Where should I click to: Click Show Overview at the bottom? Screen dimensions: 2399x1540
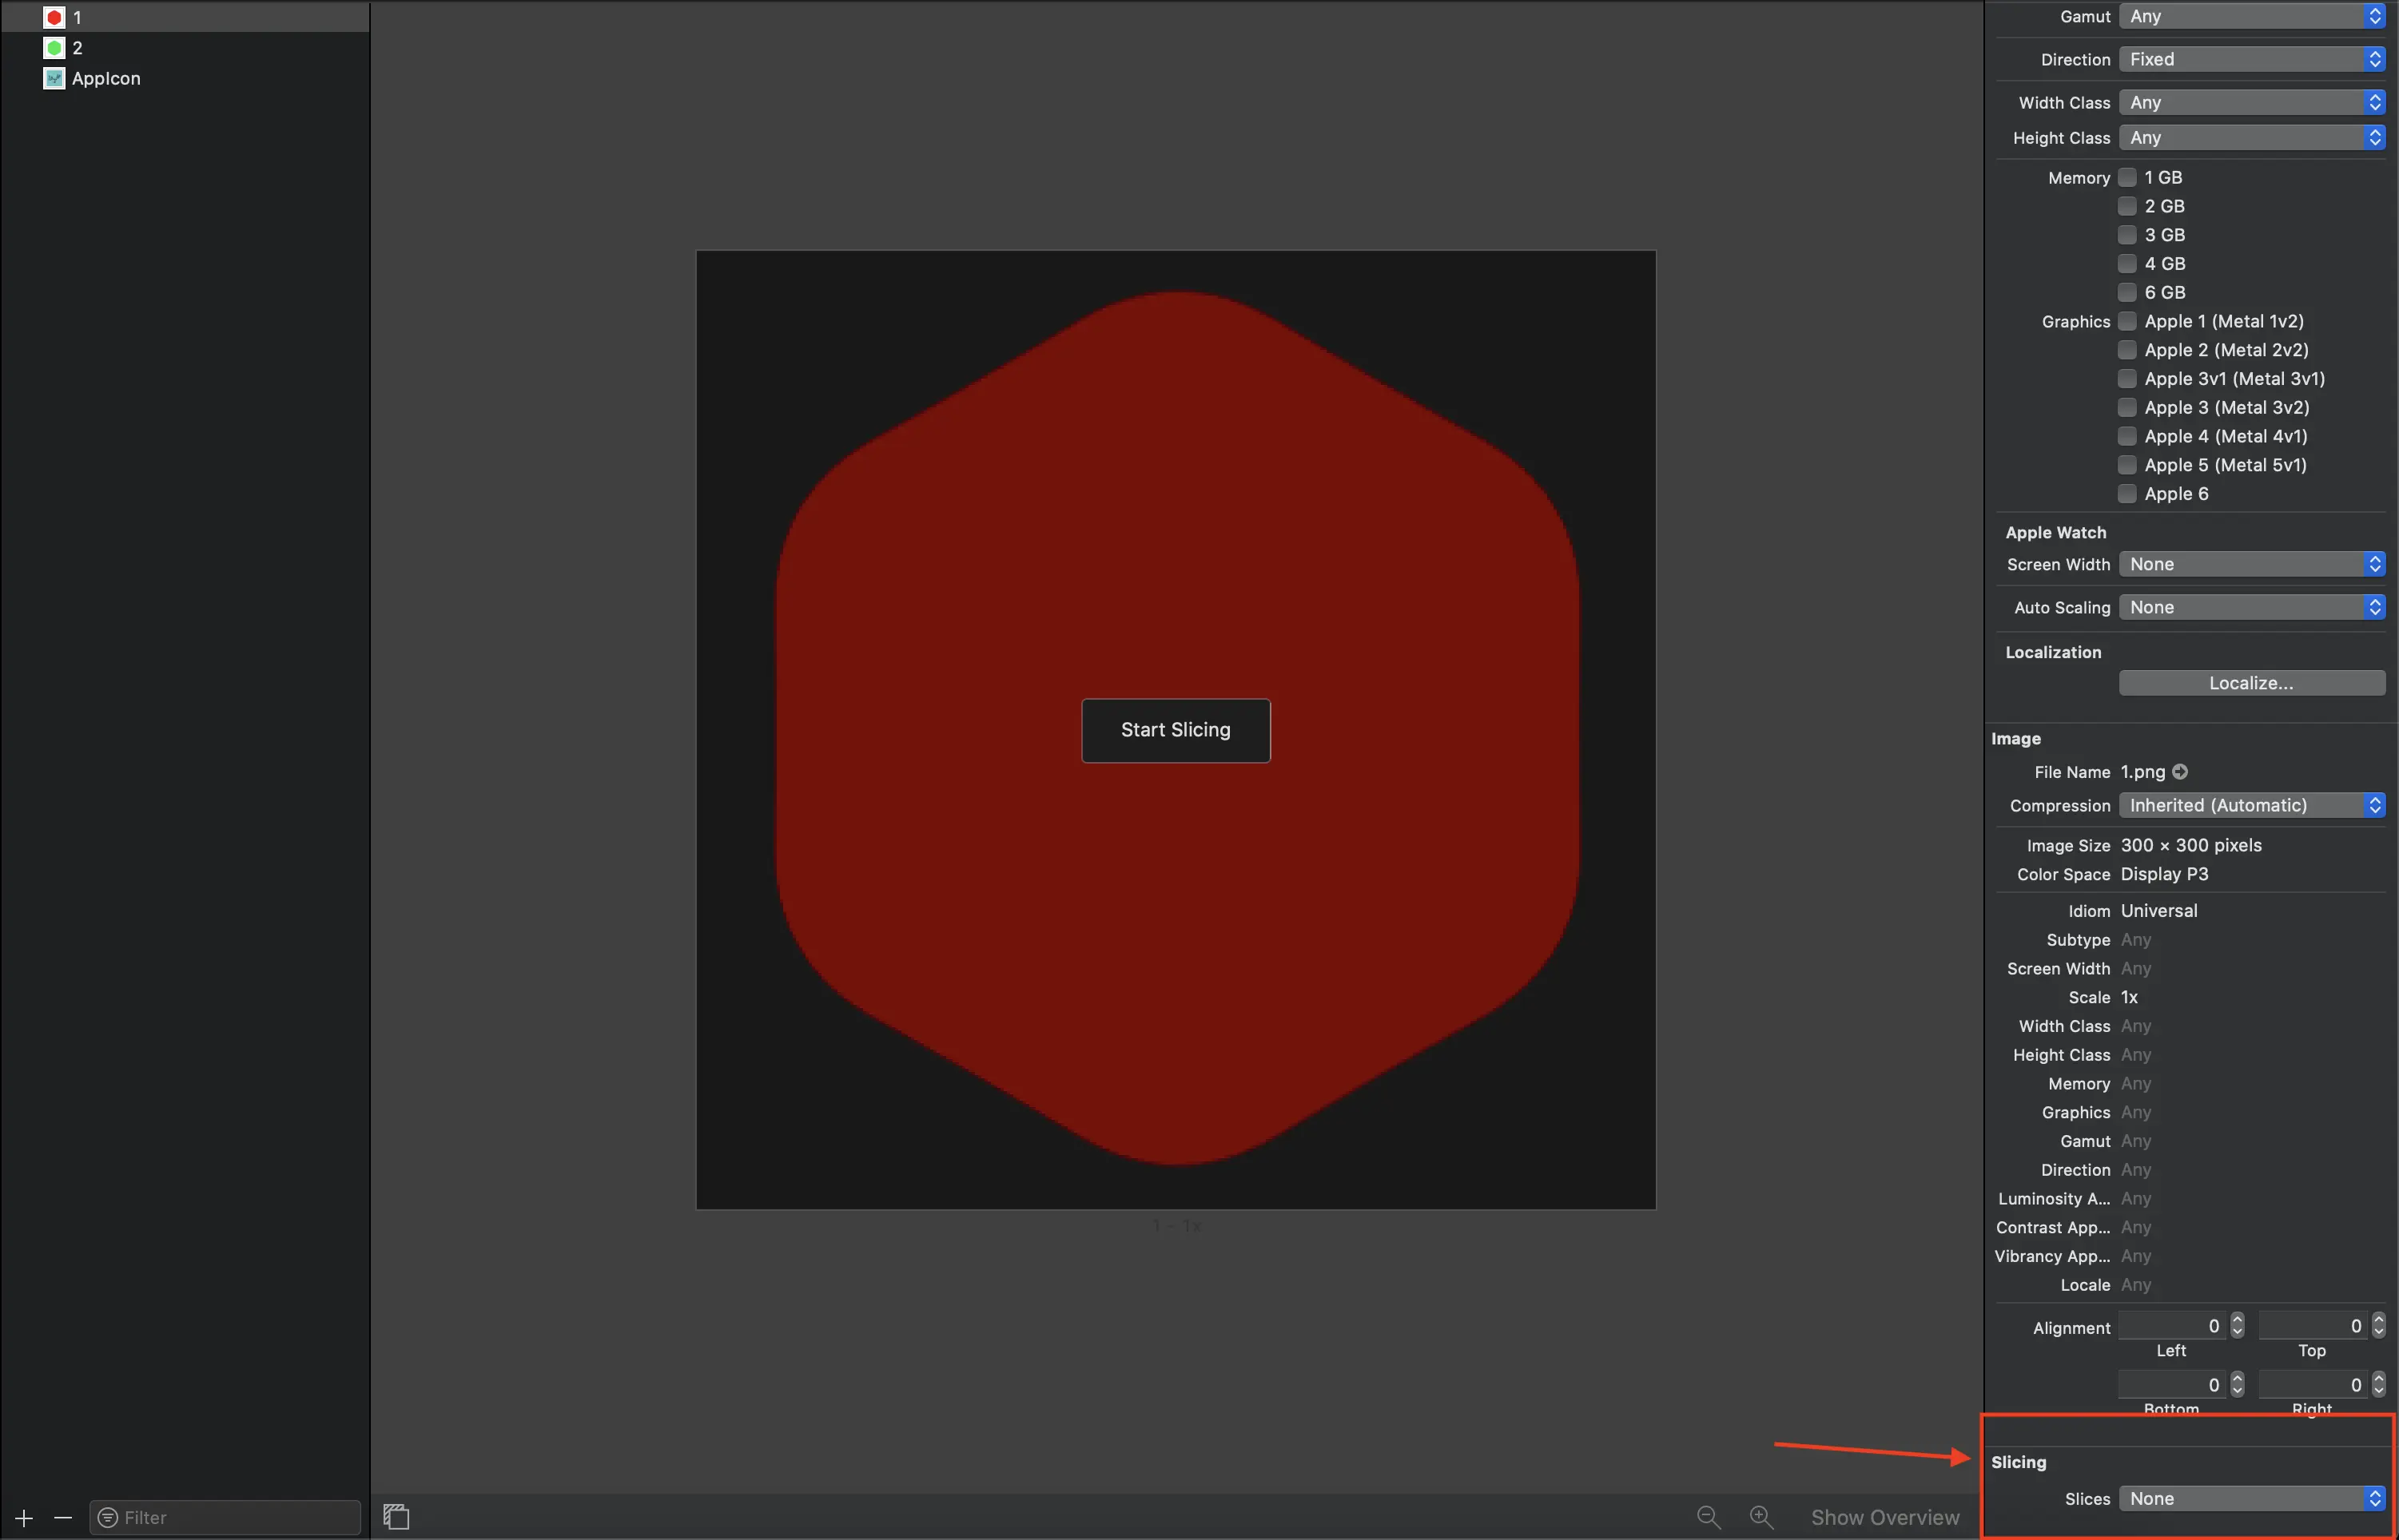(1885, 1517)
